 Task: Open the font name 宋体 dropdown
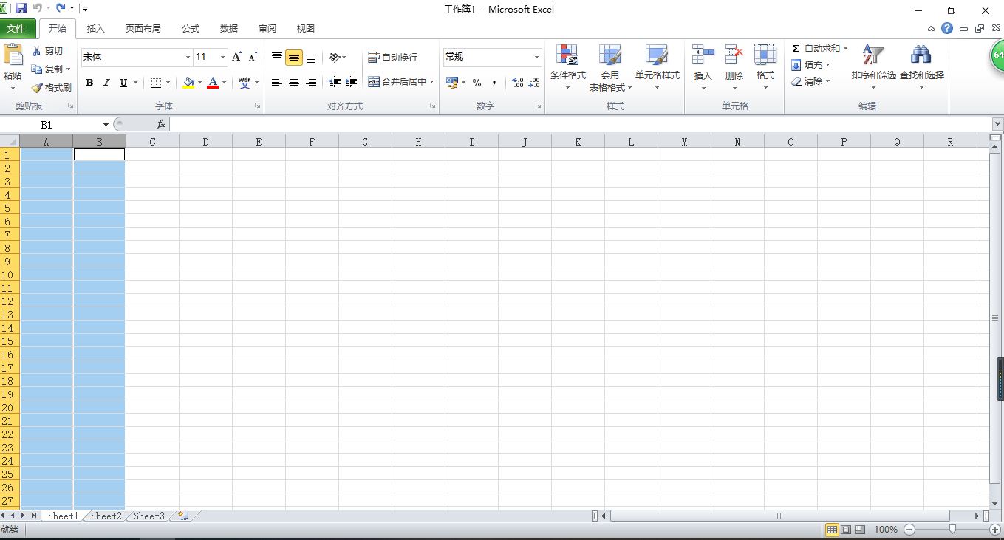188,57
